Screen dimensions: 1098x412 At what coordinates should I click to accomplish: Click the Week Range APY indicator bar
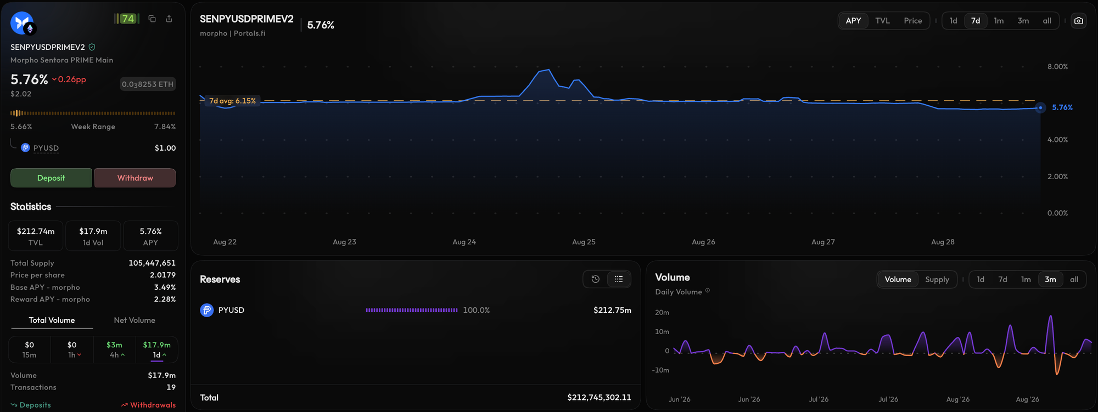tap(93, 113)
